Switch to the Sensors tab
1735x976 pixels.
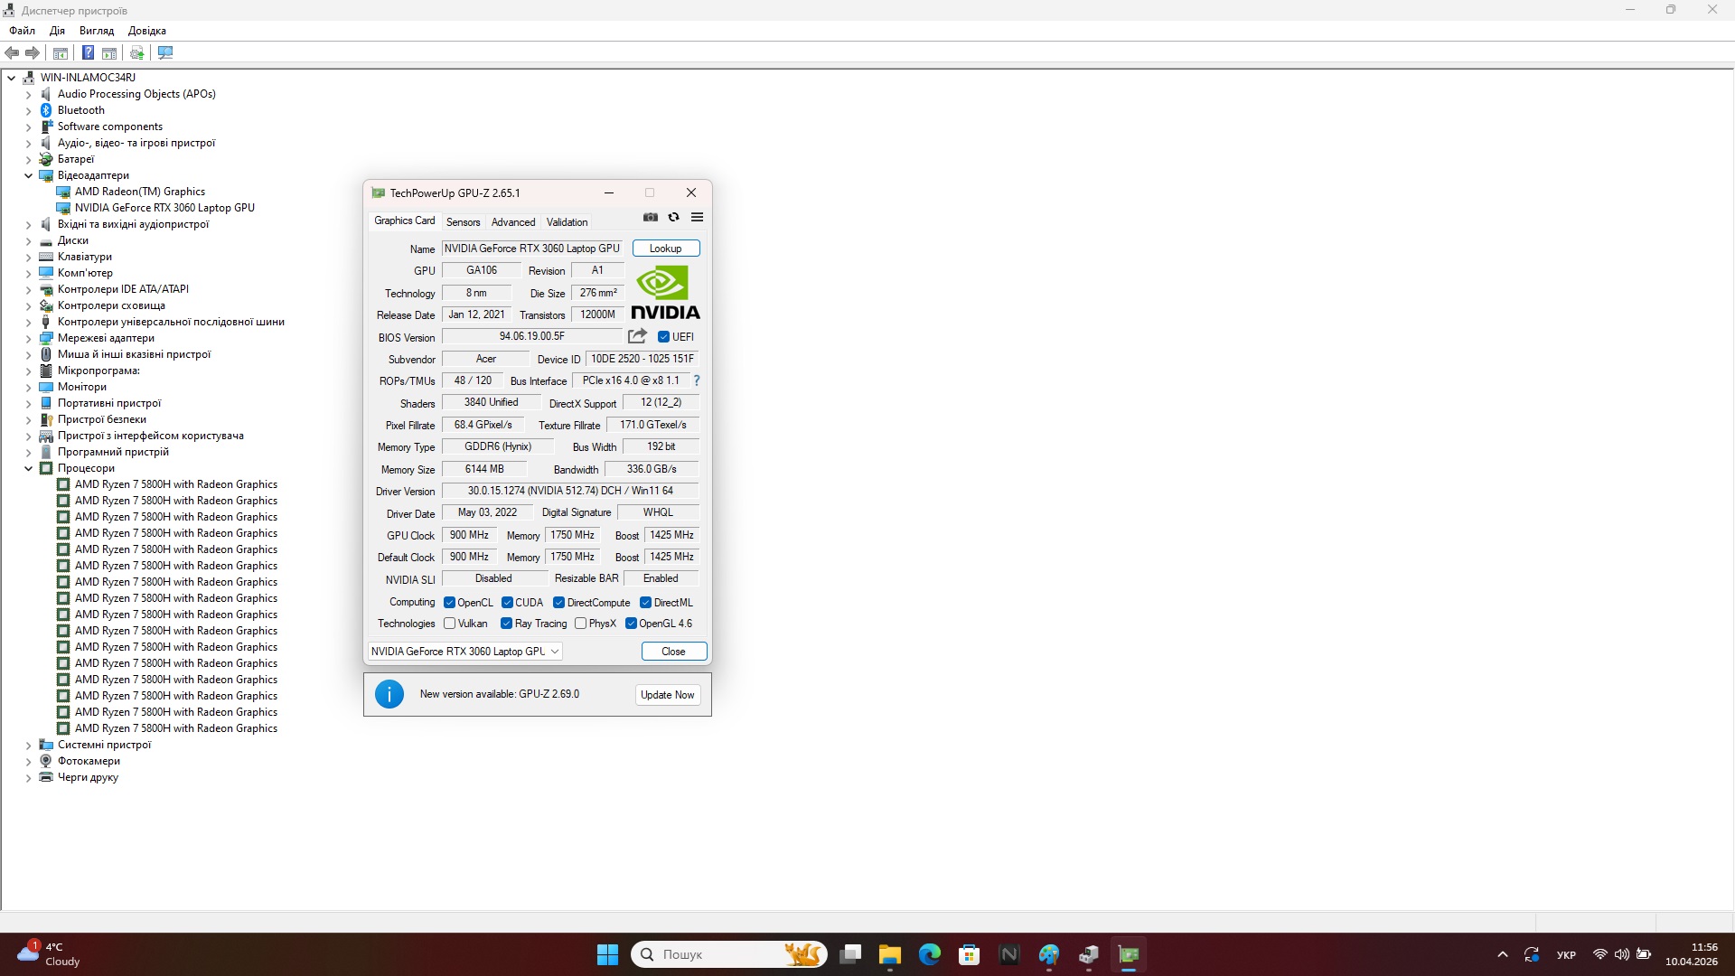pyautogui.click(x=463, y=222)
